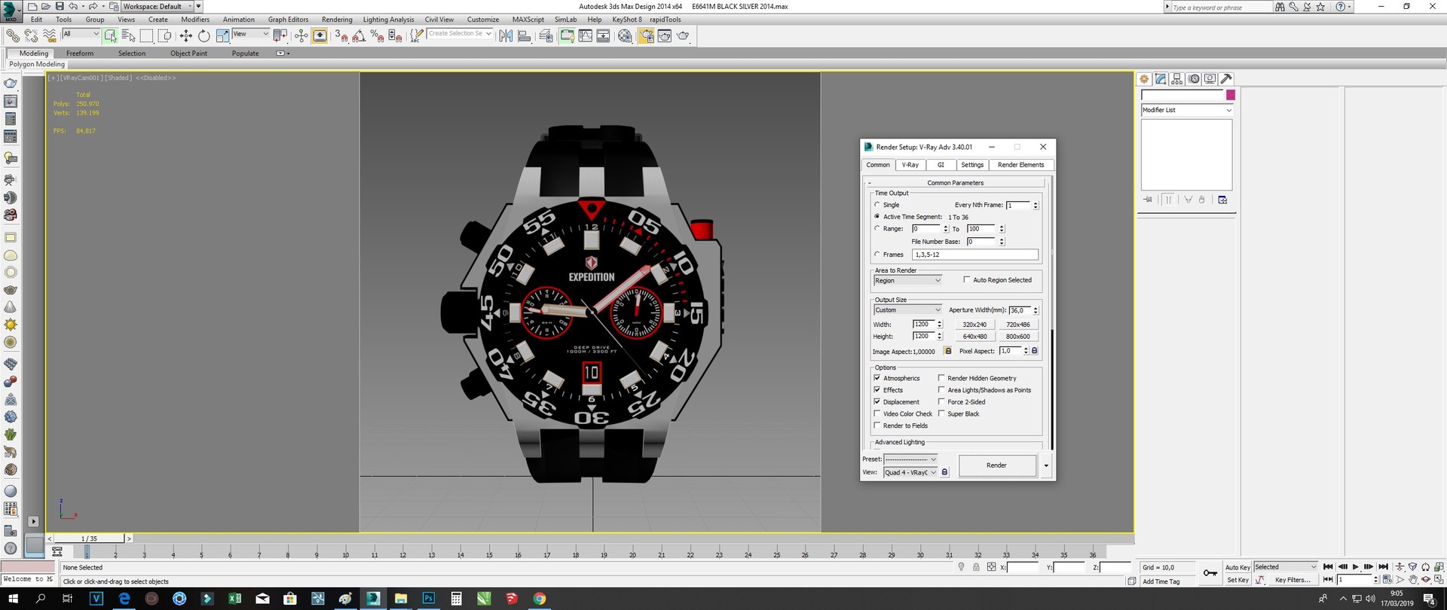The image size is (1447, 610).
Task: Toggle the Angle Snap icon
Action: tap(359, 35)
